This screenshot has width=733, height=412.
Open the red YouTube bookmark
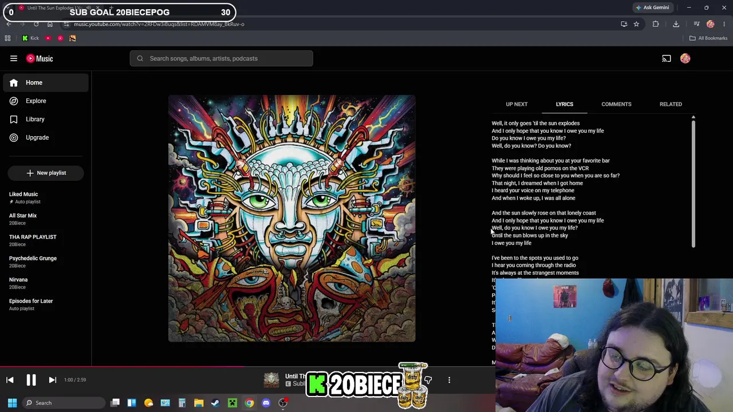(x=48, y=38)
